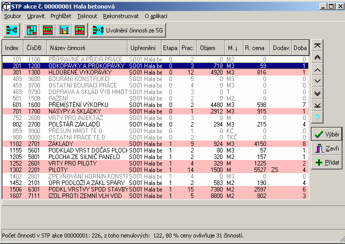Select row OSTATNÍ BOURACÍ PRÁCE
The width and height of the screenshot is (345, 244).
point(155,85)
